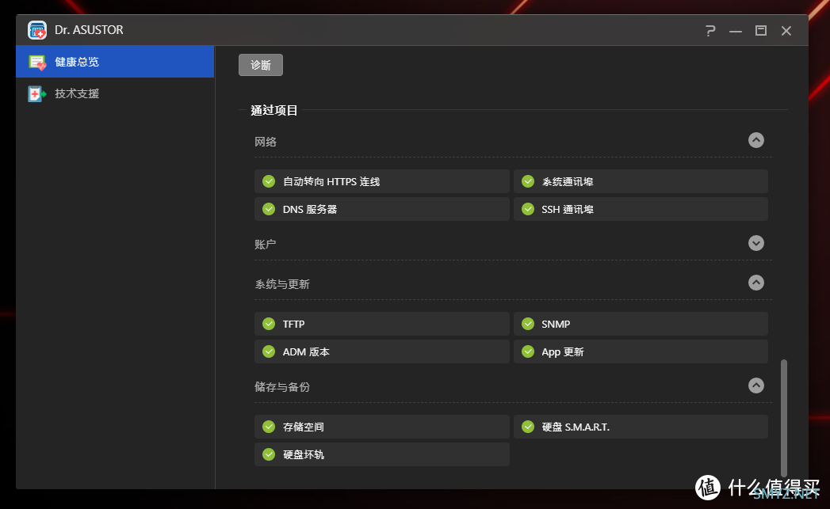Click the DNS 服务器 item text

[x=310, y=209]
